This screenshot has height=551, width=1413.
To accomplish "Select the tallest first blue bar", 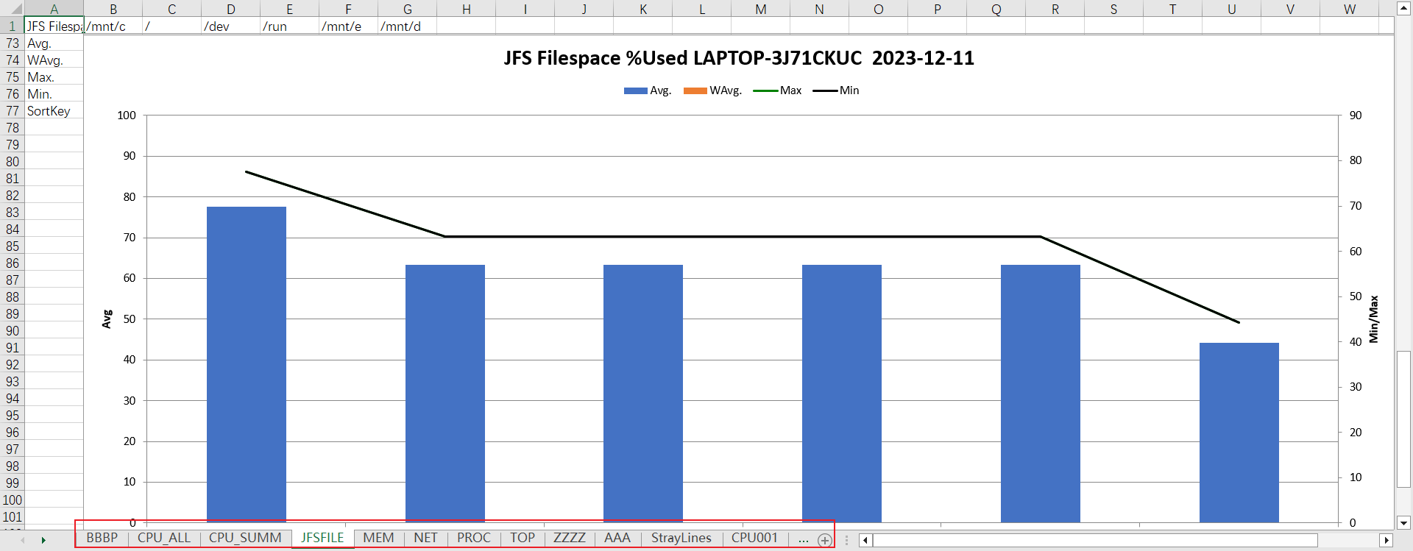I will [x=247, y=364].
